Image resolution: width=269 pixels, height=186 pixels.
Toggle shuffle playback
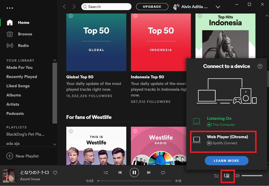106,173
